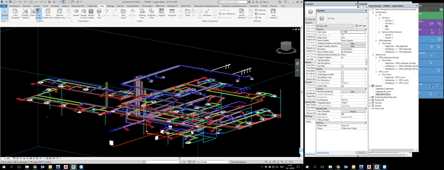Switch to the Systems ribbon tab
Screen dimensions: 444x170
(37, 6)
